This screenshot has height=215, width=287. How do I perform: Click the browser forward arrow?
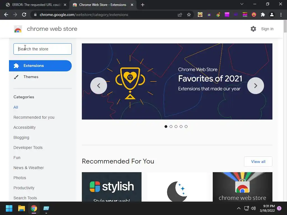pyautogui.click(x=15, y=15)
